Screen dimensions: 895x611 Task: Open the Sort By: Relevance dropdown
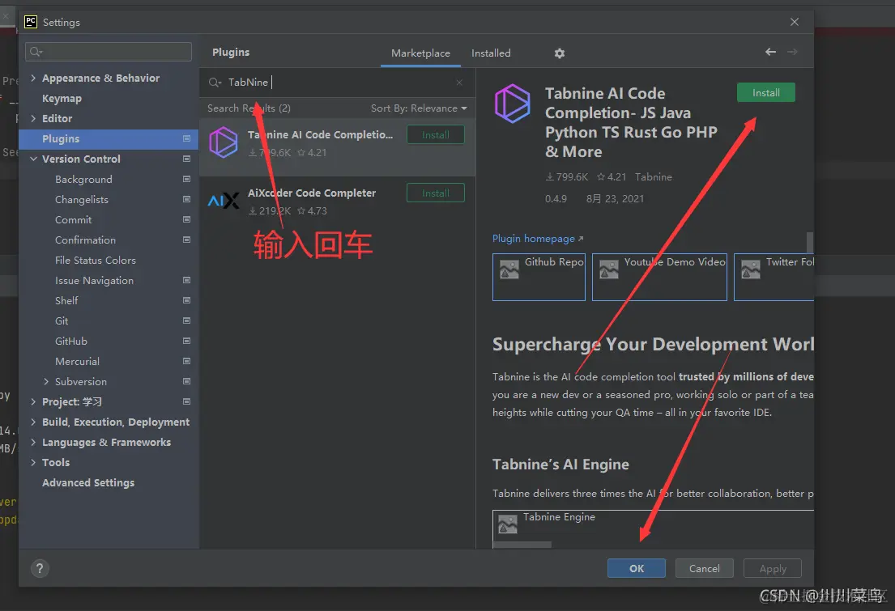tap(419, 108)
